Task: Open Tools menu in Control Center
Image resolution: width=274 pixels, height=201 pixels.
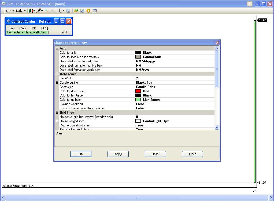Action: click(22, 28)
